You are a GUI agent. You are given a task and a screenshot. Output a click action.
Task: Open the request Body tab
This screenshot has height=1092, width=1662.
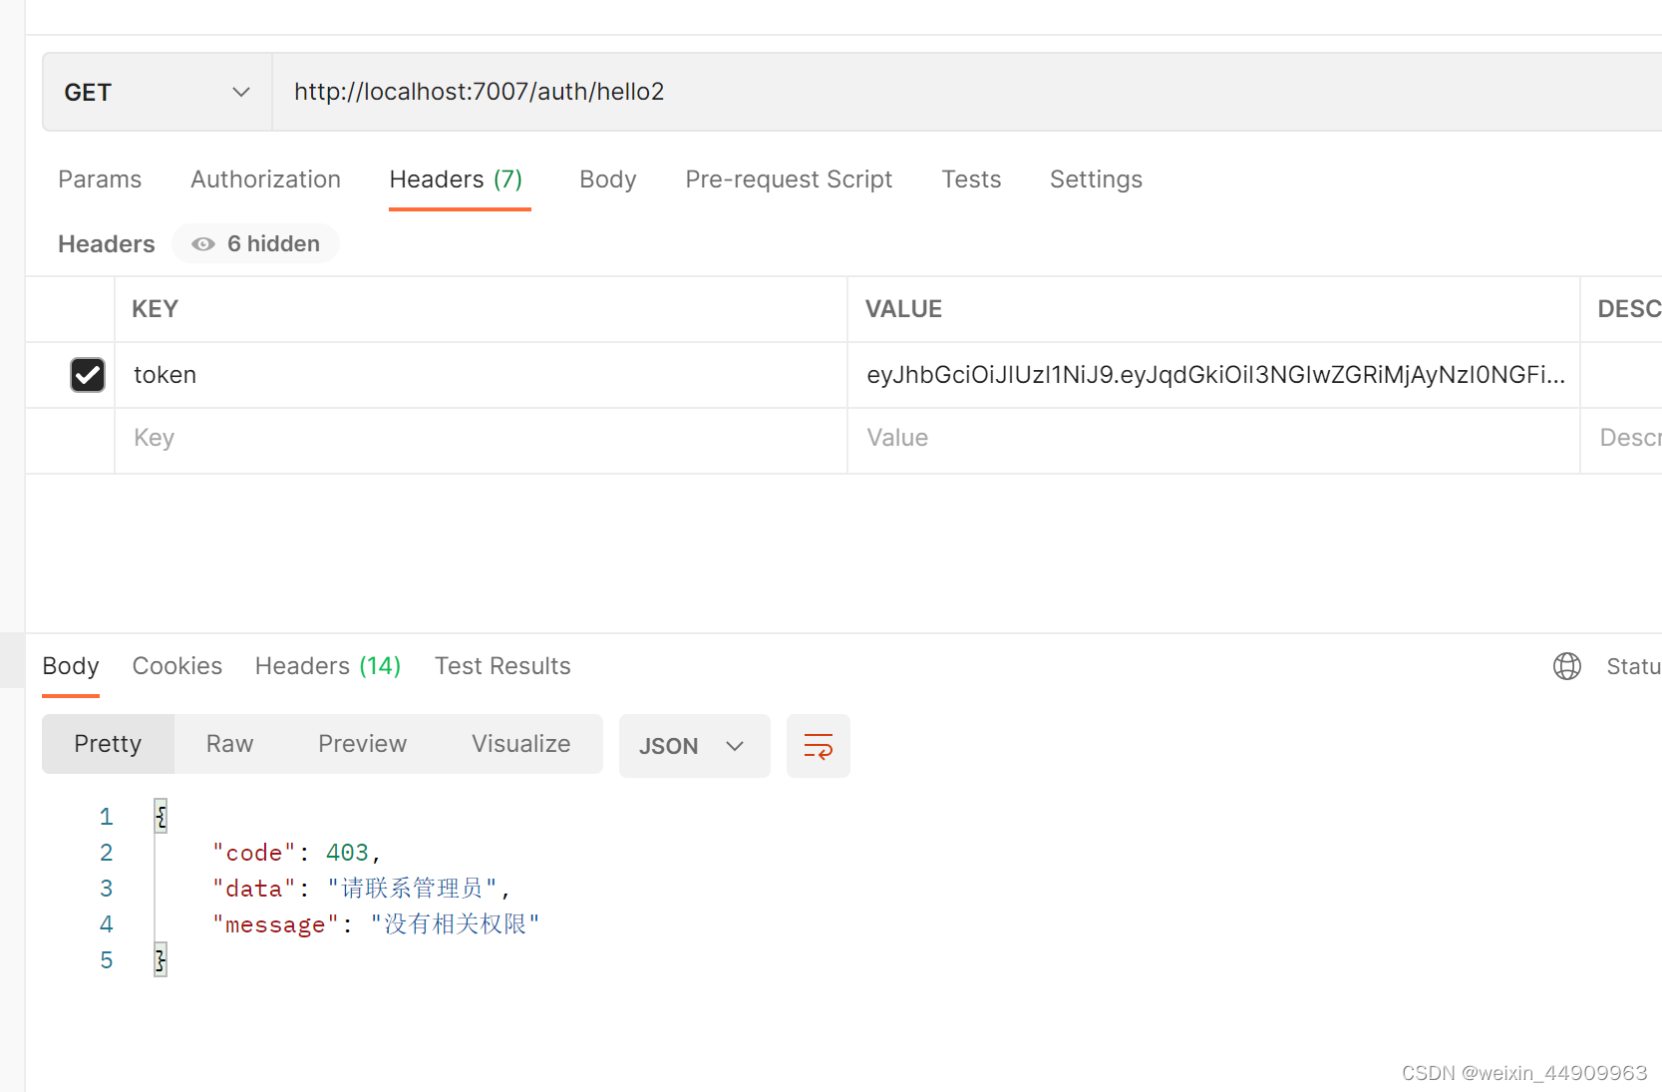[608, 180]
